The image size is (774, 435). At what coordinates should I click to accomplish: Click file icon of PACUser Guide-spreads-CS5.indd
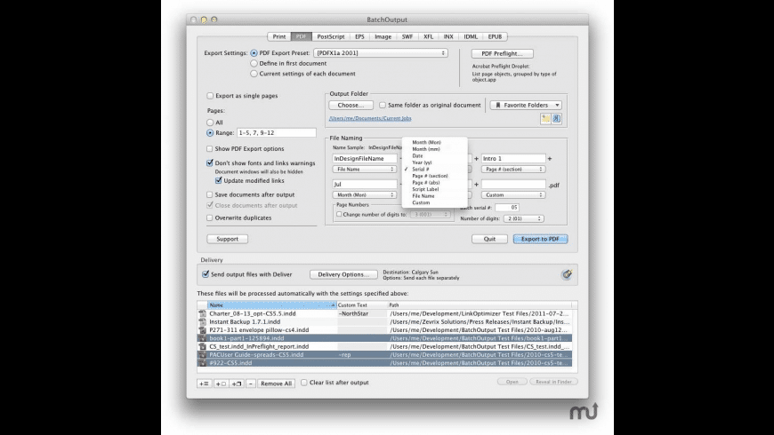pos(202,355)
